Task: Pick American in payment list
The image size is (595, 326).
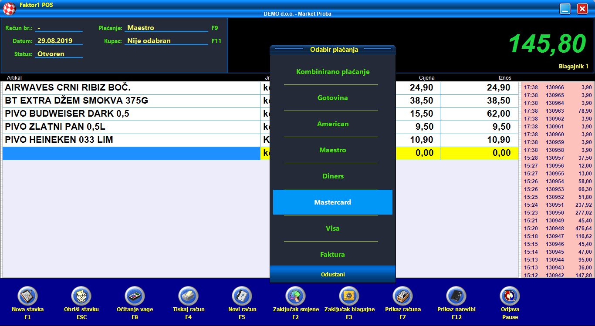Action: point(333,124)
